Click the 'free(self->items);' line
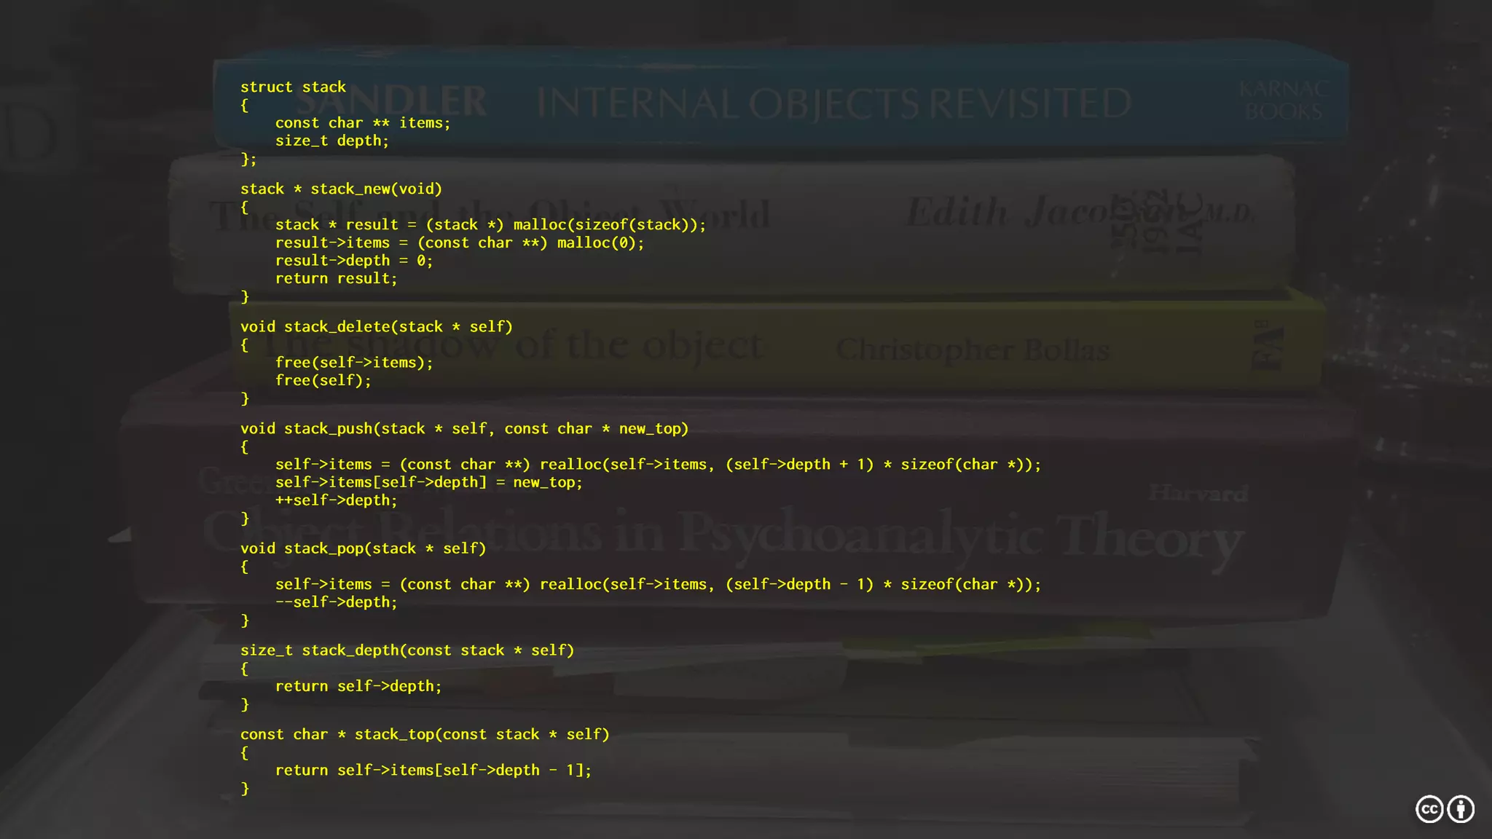This screenshot has width=1492, height=839. coord(353,363)
